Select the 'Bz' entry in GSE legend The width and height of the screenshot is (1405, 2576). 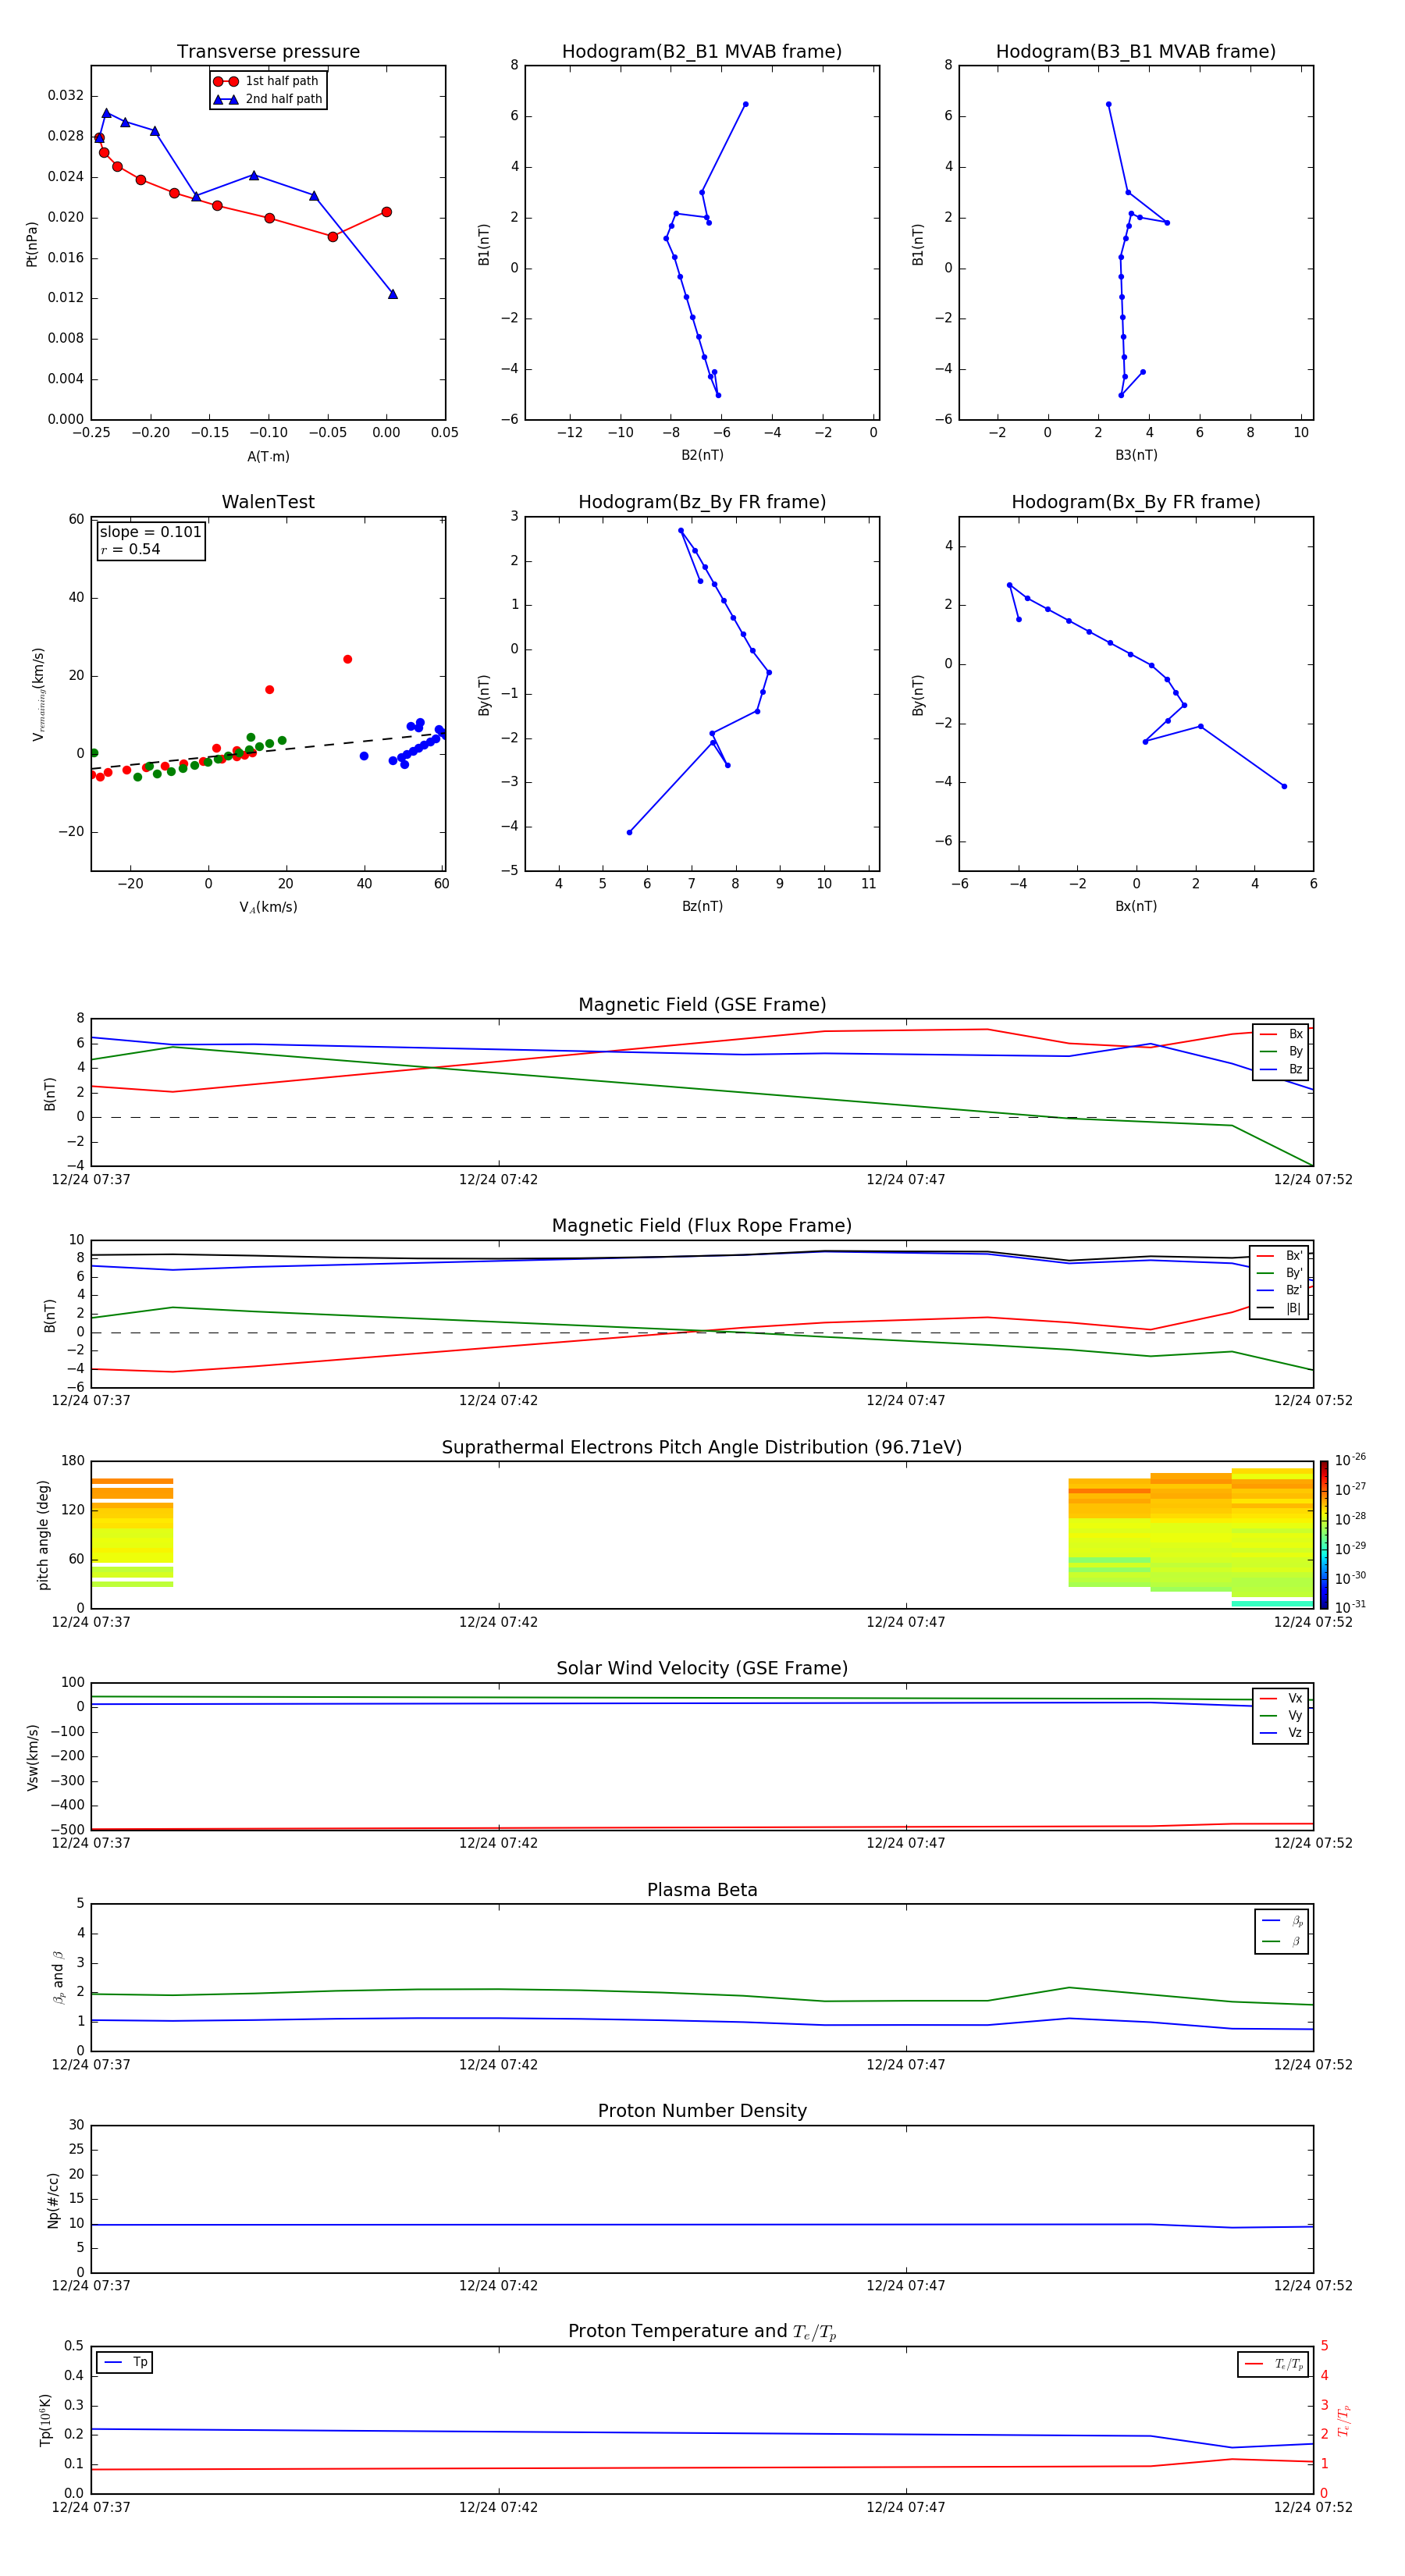[x=1281, y=1069]
